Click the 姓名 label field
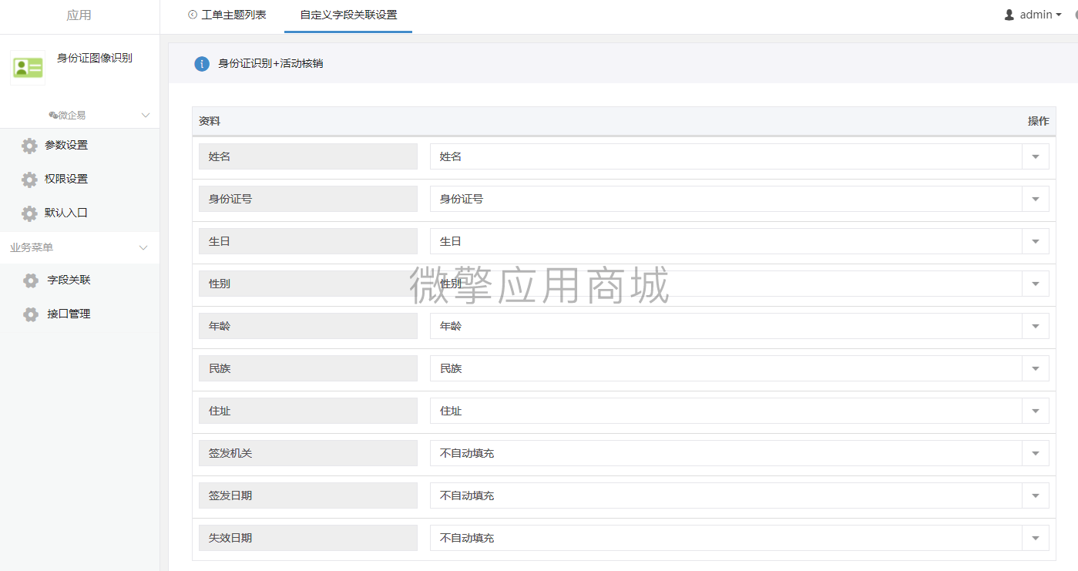 (308, 156)
